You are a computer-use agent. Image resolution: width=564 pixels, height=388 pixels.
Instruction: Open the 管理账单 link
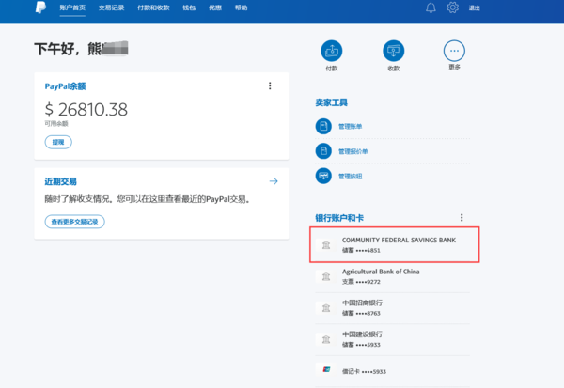[x=350, y=126]
